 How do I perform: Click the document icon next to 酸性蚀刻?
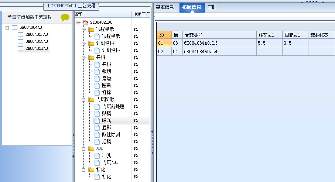(97, 135)
